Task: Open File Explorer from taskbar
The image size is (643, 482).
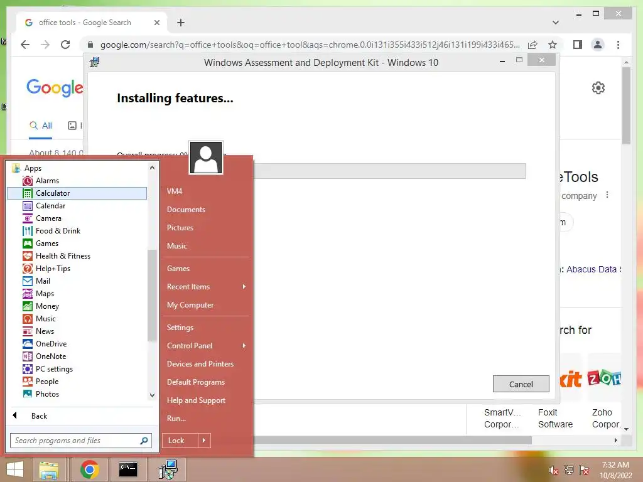Action: pyautogui.click(x=49, y=469)
